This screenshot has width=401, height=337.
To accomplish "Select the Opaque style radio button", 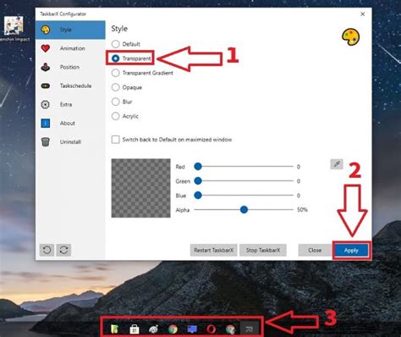I will point(115,87).
